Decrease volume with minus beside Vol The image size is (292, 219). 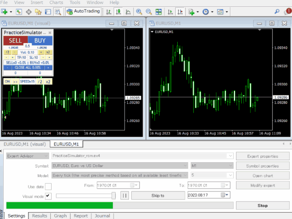tap(15, 52)
